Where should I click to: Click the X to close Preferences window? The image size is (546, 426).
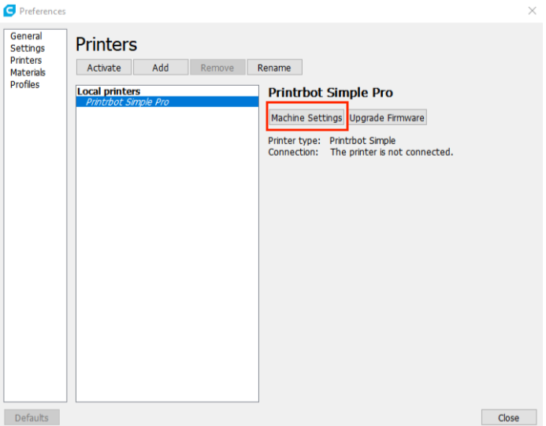[532, 11]
